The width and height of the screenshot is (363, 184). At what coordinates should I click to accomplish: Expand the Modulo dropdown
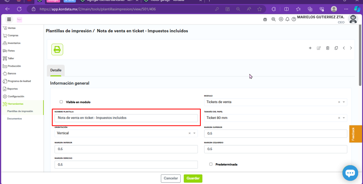point(344,102)
